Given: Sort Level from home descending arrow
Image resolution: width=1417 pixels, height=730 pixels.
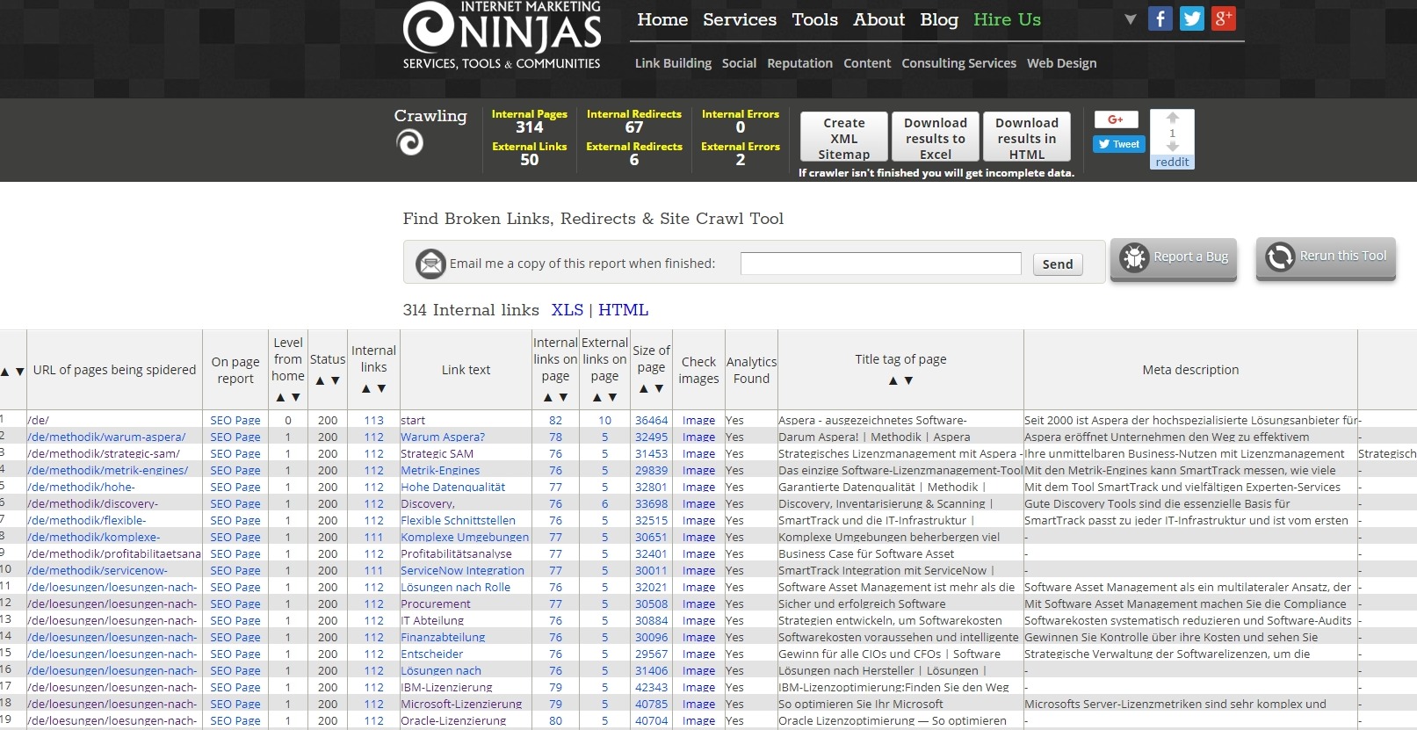Looking at the screenshot, I should coord(296,397).
